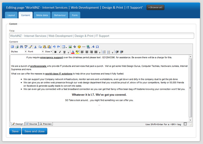203x144 pixels.
Task: Follow the emergency support link
Action: [51, 57]
